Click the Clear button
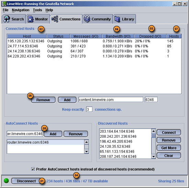The height and width of the screenshot is (188, 189). pyautogui.click(x=169, y=156)
